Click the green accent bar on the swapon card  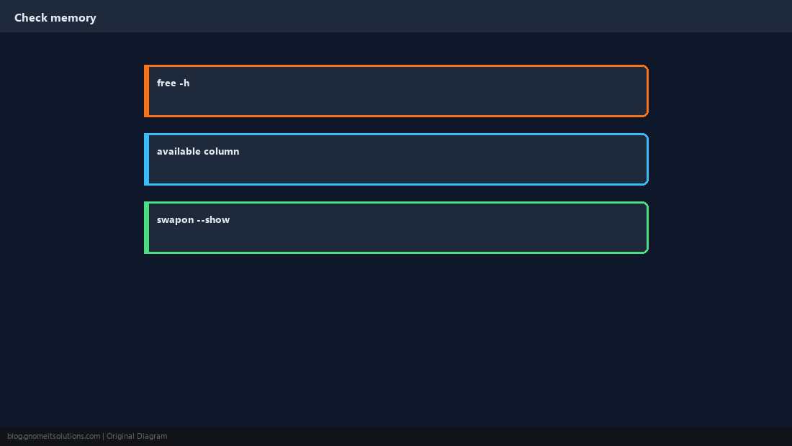pos(146,227)
